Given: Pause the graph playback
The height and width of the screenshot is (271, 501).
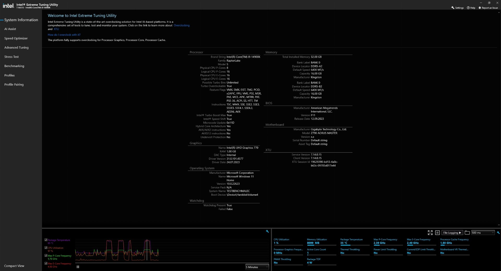Looking at the screenshot, I should 78,267.
